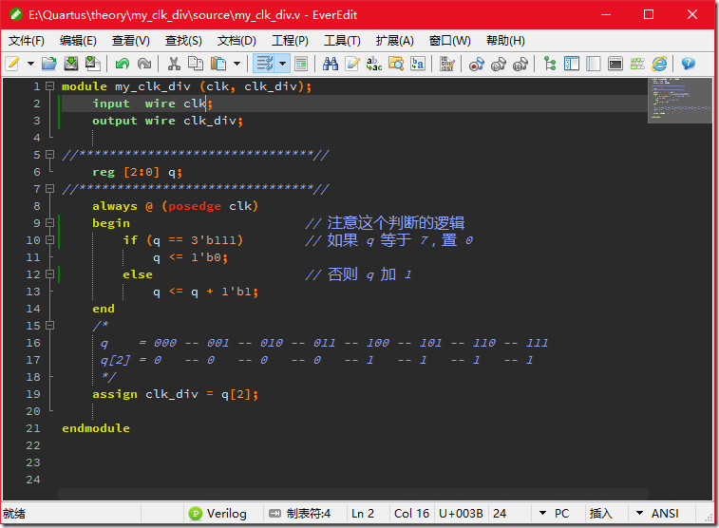Click the code minimap thumbnail
This screenshot has height=528, width=719.
[680, 100]
